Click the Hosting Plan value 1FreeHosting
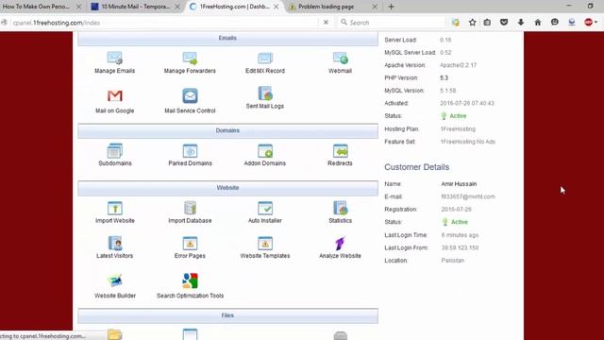 tap(458, 129)
